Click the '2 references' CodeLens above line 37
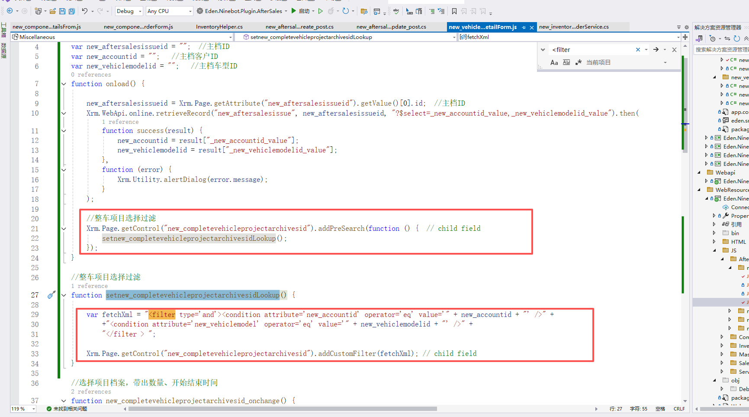This screenshot has width=749, height=417. (91, 392)
